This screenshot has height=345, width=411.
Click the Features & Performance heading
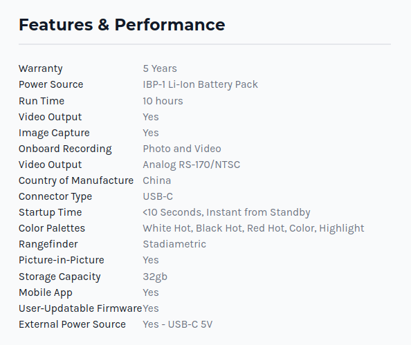(122, 25)
